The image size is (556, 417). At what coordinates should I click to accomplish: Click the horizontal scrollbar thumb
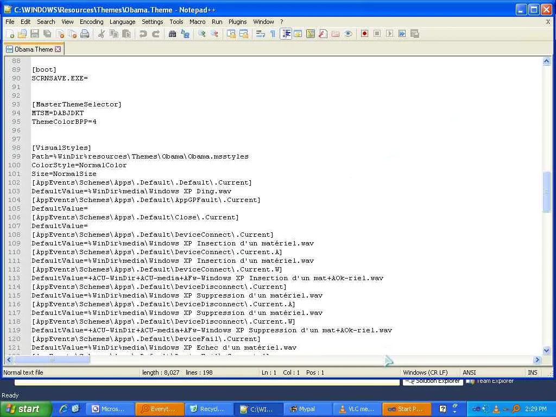coord(52,360)
